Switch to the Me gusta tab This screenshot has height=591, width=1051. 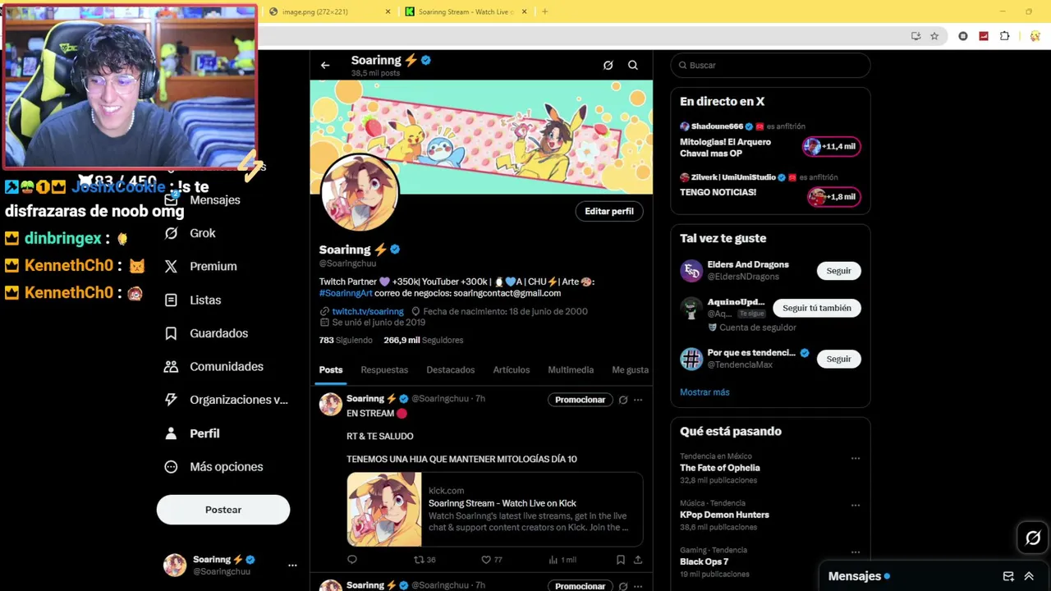point(630,369)
